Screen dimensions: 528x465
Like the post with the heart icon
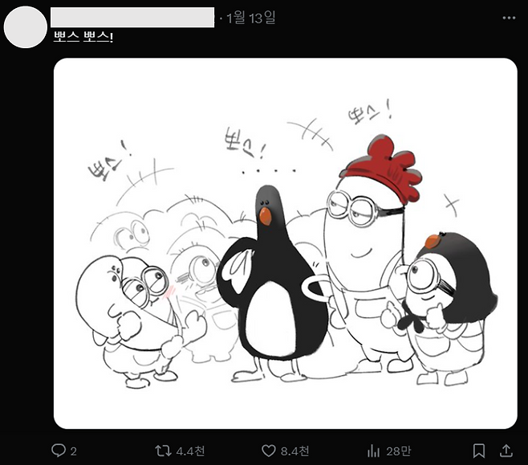tap(268, 451)
